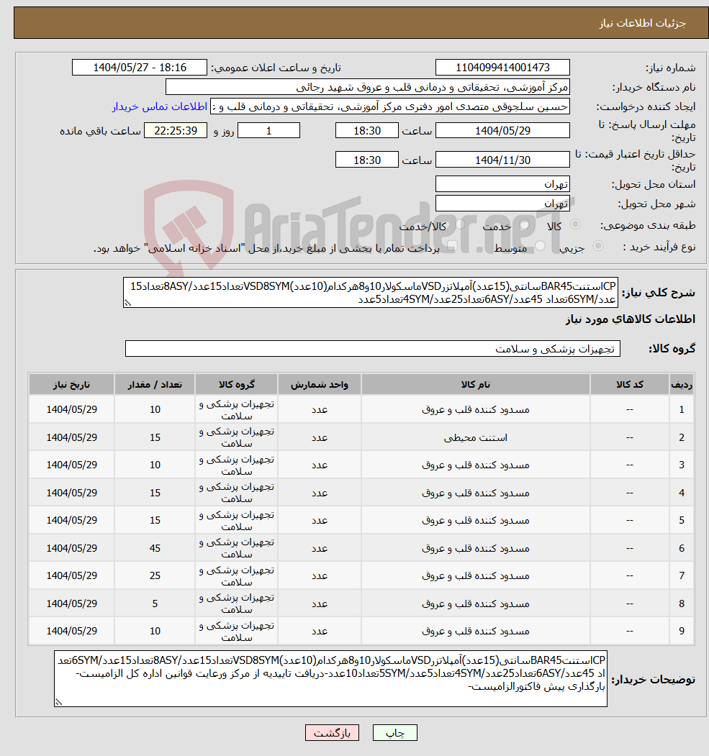The width and height of the screenshot is (709, 756).
Task: Click the شماره نیاز field 1104099414001473
Action: click(502, 68)
